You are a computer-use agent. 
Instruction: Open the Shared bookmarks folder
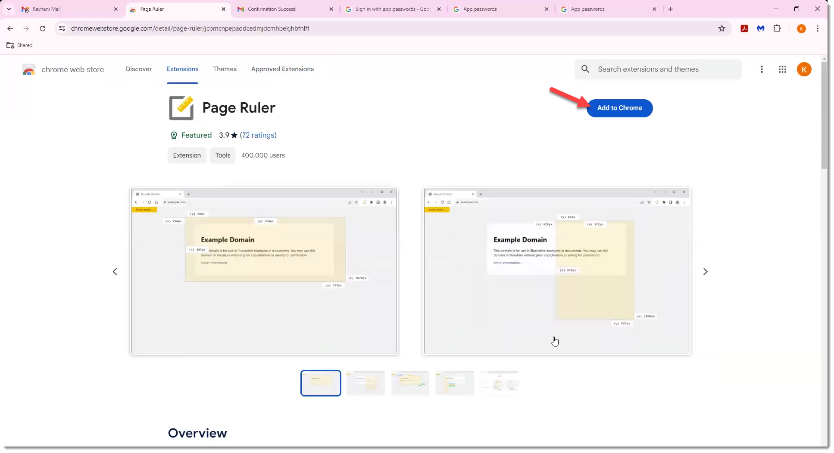pyautogui.click(x=19, y=45)
